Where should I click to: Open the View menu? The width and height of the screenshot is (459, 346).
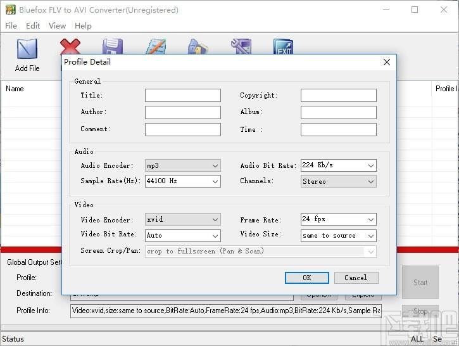[x=57, y=26]
